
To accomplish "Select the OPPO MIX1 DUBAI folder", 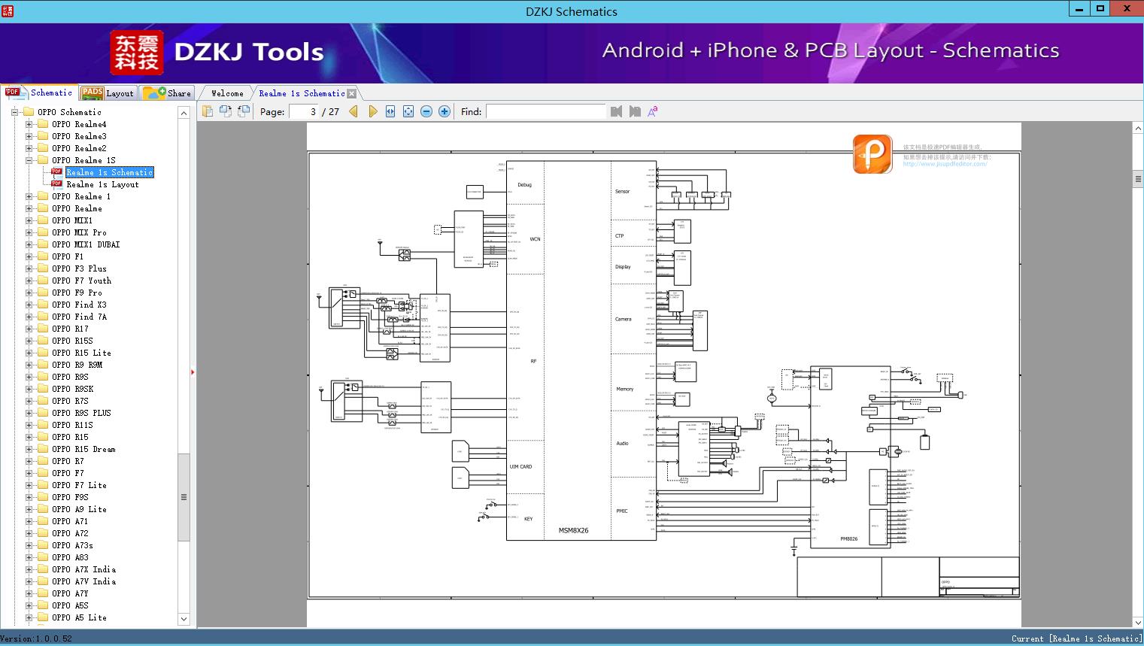I will pos(86,244).
